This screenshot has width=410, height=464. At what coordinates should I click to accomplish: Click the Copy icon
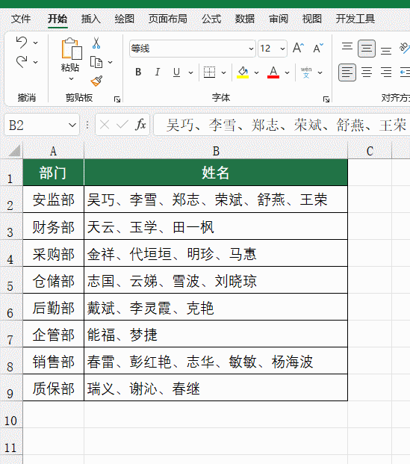click(96, 63)
